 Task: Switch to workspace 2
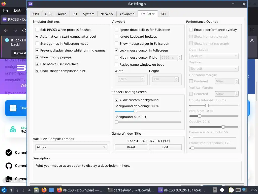(x=17, y=190)
